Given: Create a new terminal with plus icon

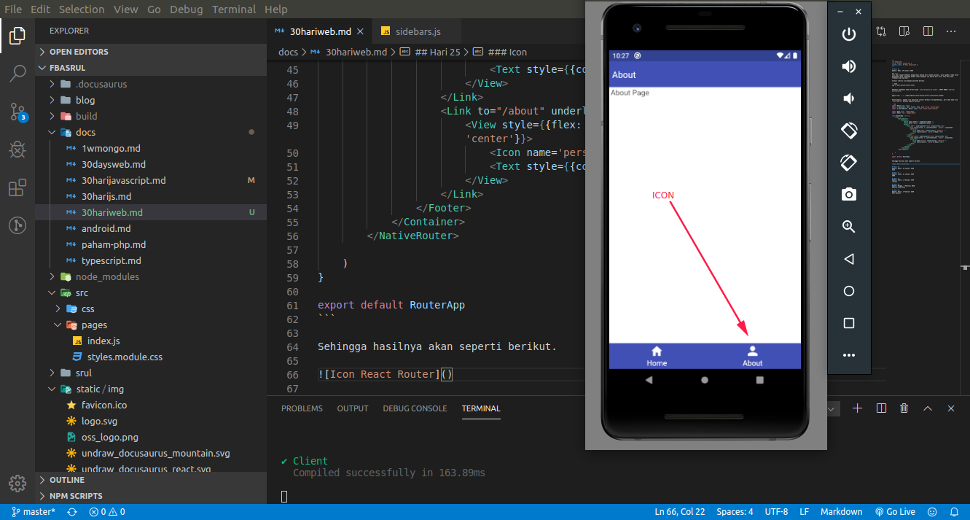Looking at the screenshot, I should pos(857,408).
